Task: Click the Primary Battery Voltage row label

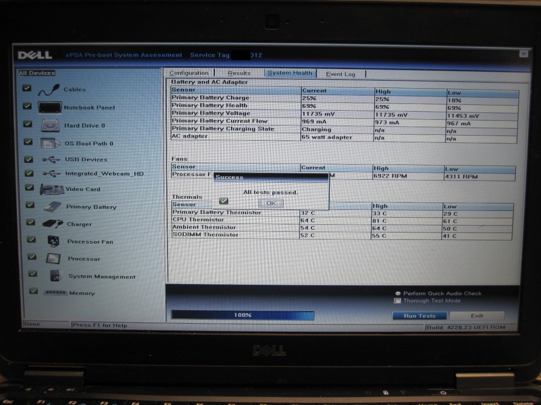Action: tap(211, 113)
